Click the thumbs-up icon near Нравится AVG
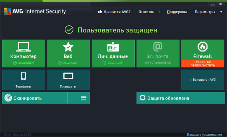 pyautogui.click(x=100, y=12)
